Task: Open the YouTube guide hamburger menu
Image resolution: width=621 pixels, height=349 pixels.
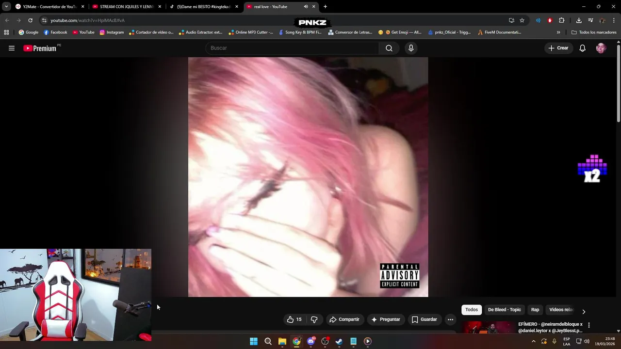Action: pyautogui.click(x=12, y=48)
